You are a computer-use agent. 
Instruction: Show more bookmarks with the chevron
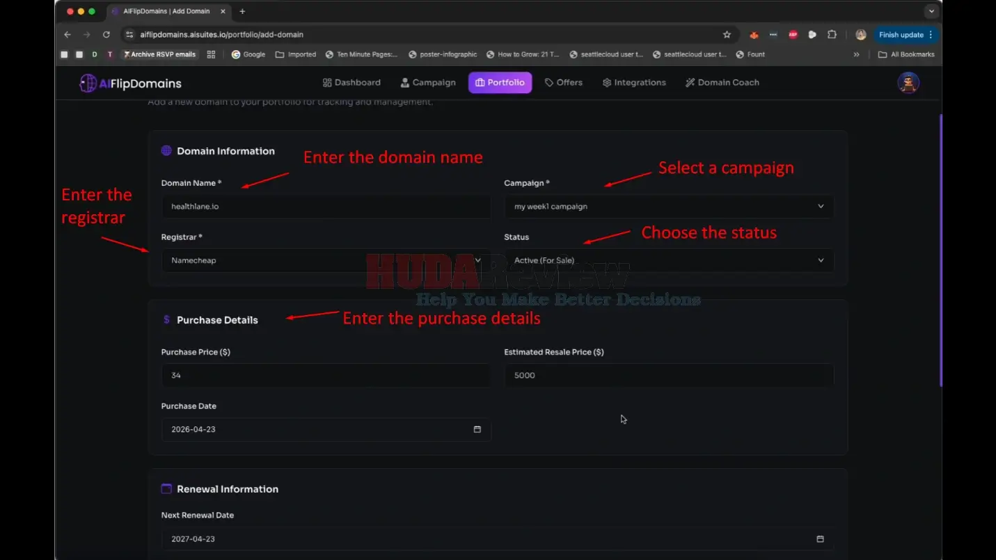click(x=856, y=54)
